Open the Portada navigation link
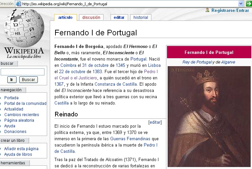The image size is (252, 169). [x=11, y=98]
